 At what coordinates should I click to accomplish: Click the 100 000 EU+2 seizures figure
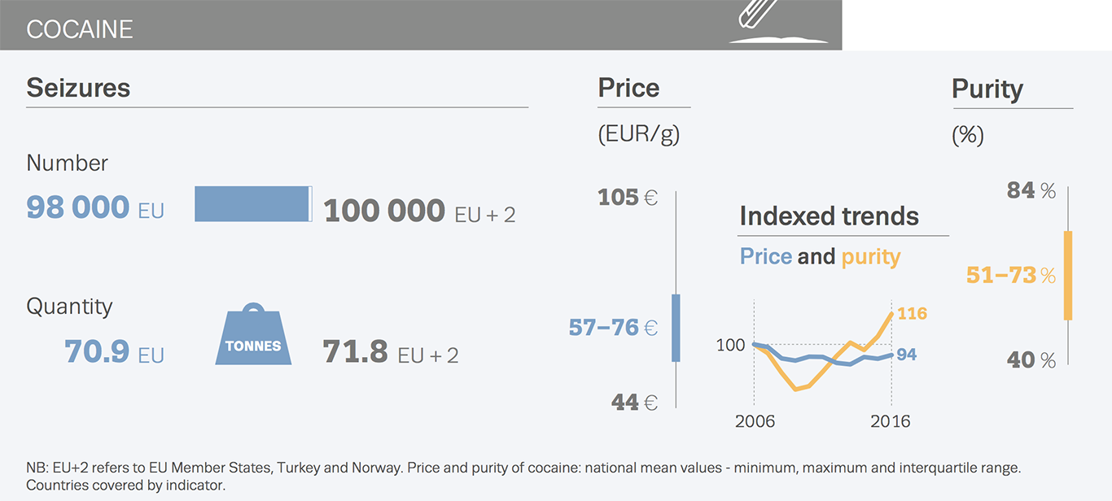[x=418, y=211]
